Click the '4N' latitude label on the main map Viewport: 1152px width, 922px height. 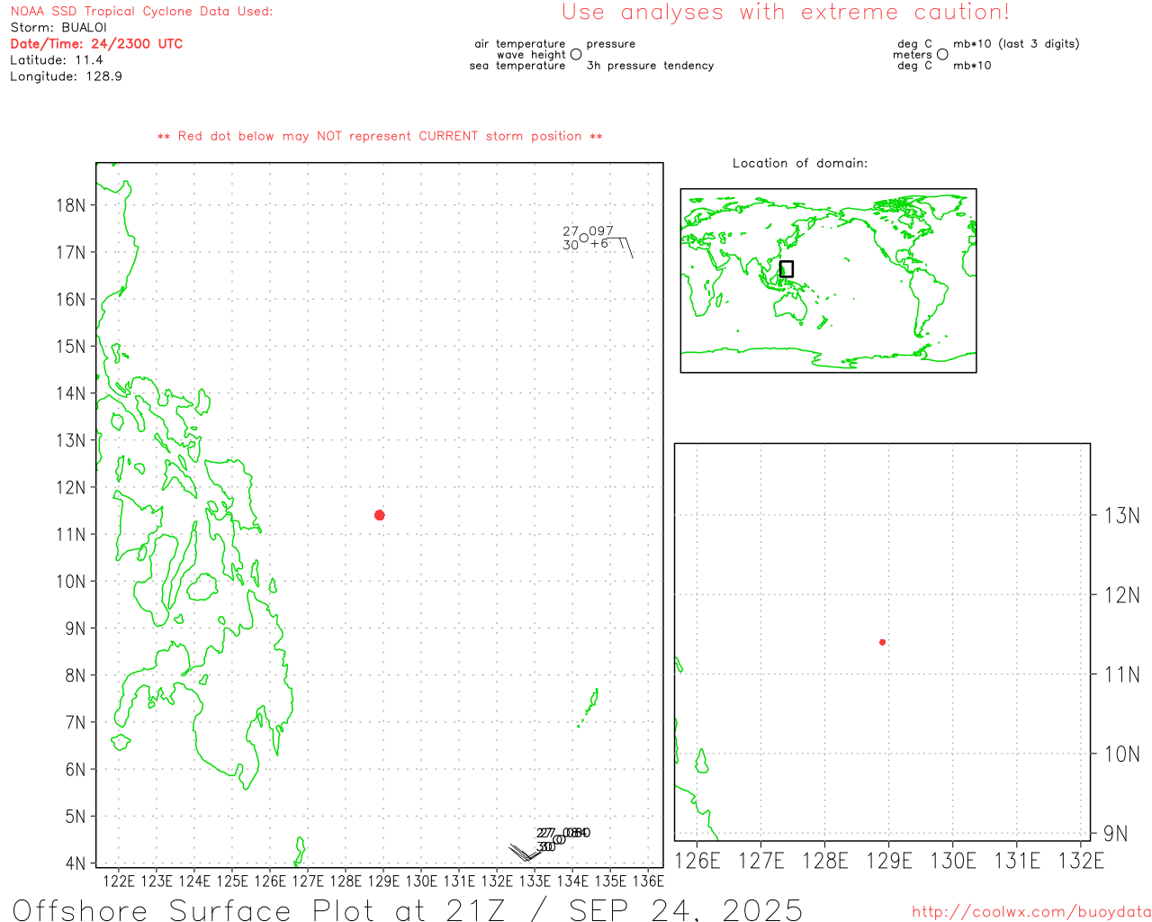point(76,863)
